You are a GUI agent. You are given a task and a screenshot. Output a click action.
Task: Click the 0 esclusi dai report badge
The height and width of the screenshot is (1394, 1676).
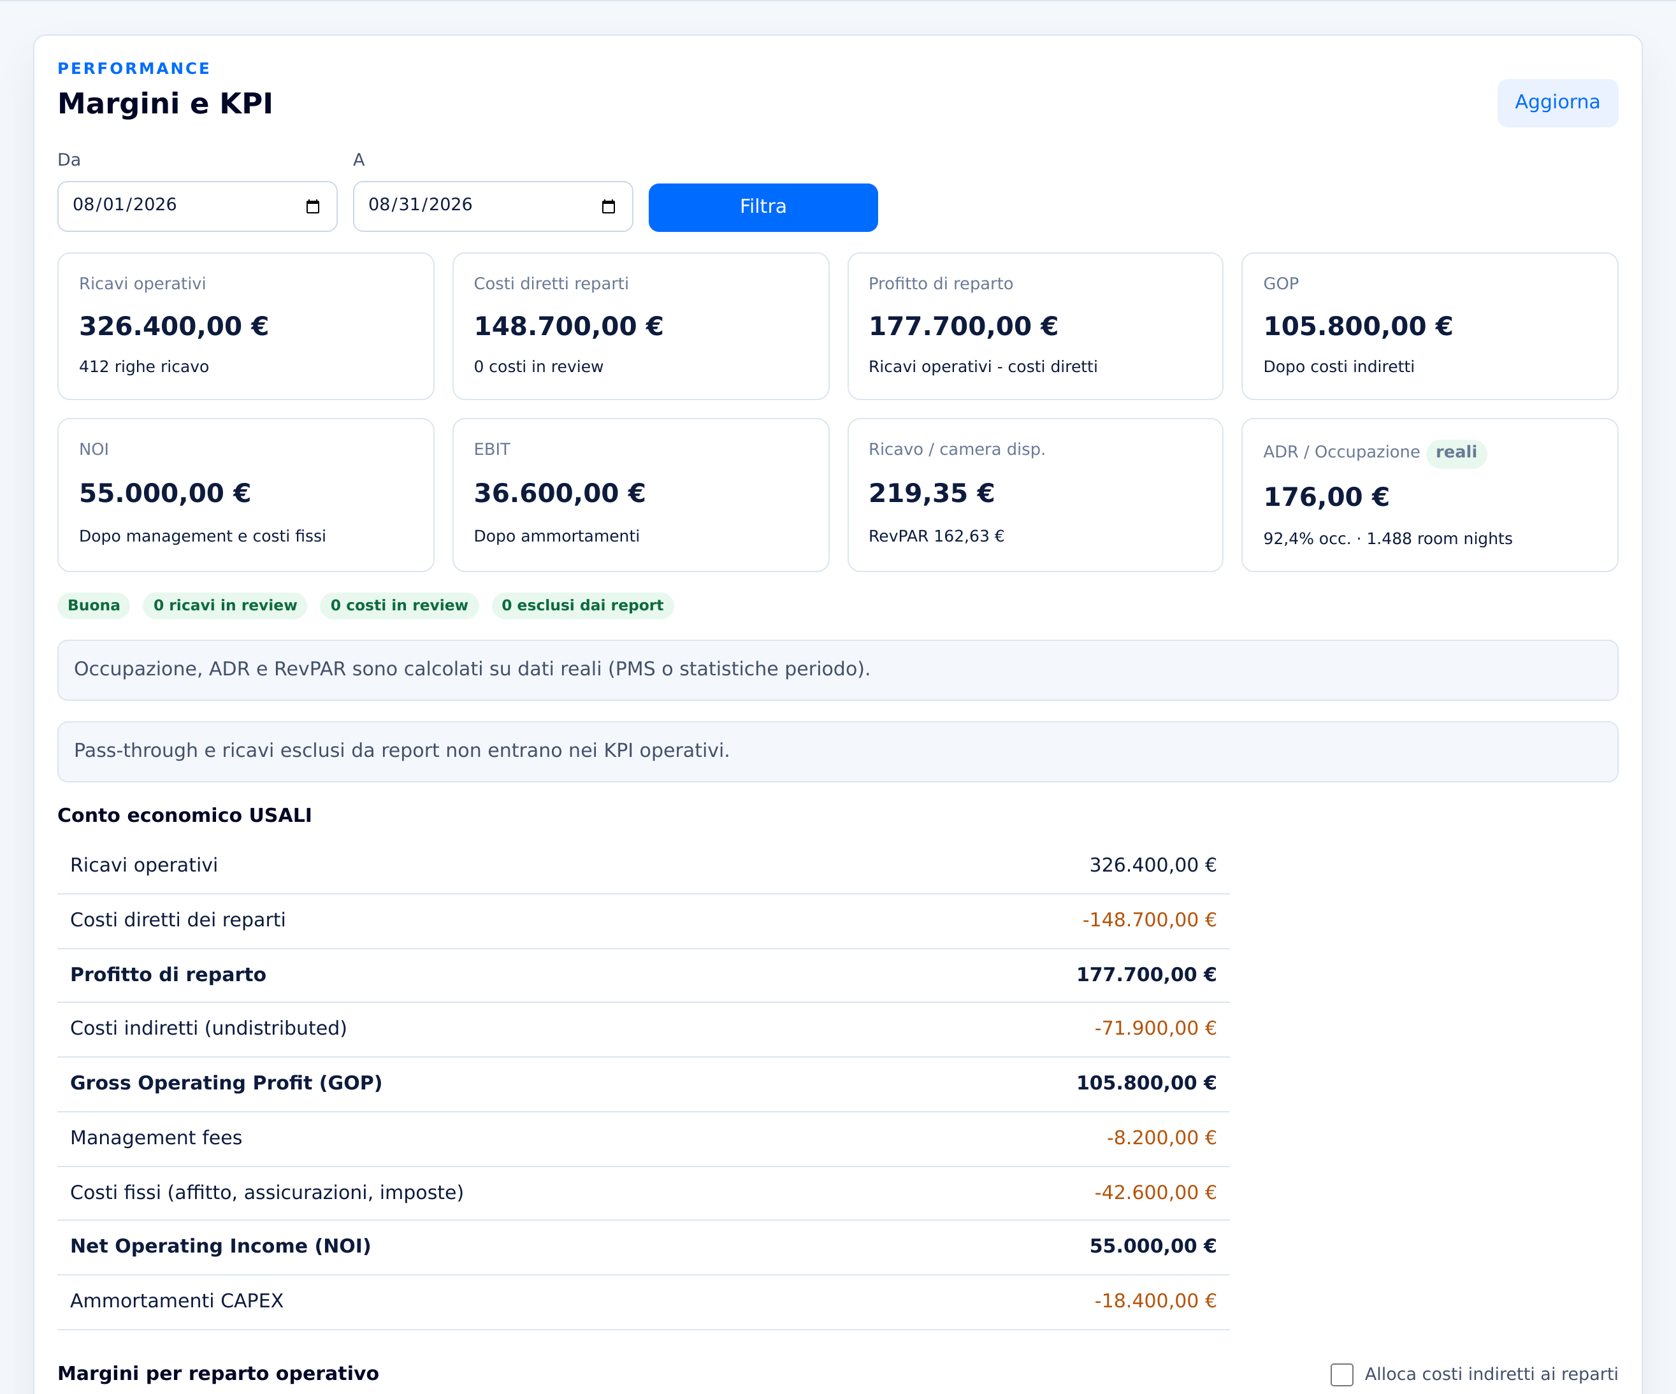(582, 606)
